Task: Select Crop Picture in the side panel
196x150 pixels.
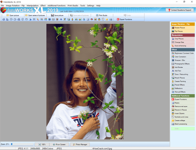Action: click(183, 39)
